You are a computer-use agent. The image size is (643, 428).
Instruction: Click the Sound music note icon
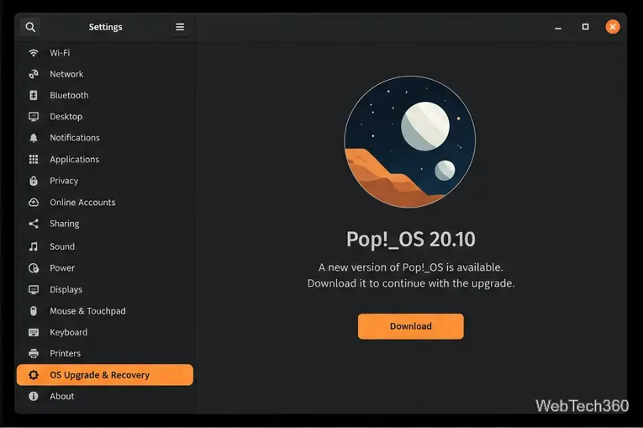pyautogui.click(x=34, y=246)
